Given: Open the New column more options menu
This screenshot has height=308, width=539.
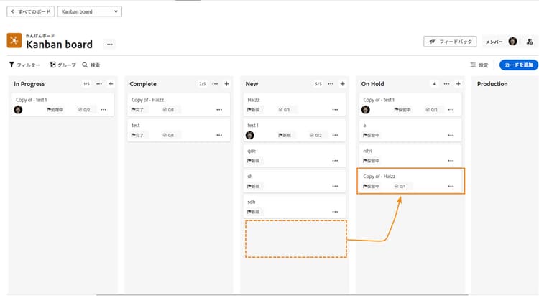Looking at the screenshot, I should tap(331, 84).
